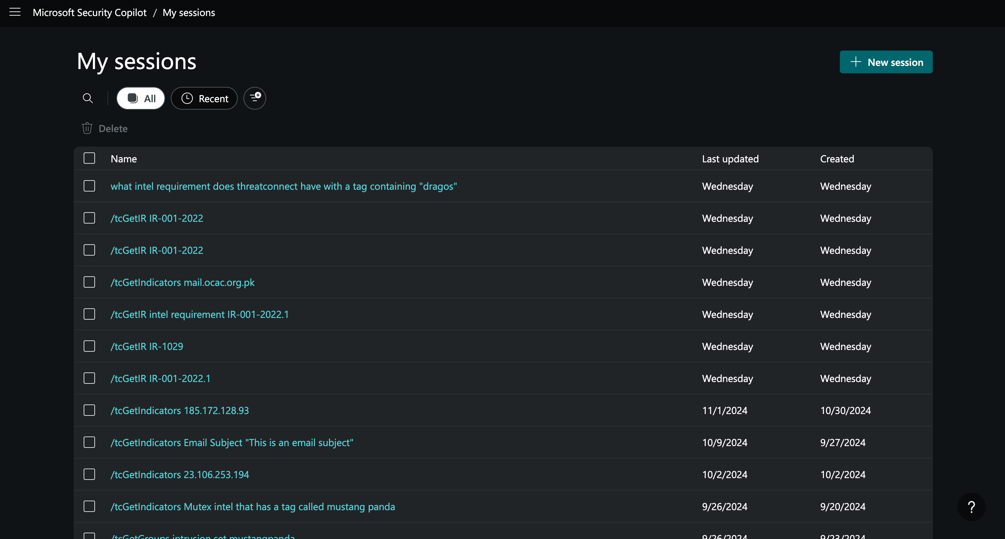Screen dimensions: 1005x539
Task: Open the help question mark button
Action: 971,507
